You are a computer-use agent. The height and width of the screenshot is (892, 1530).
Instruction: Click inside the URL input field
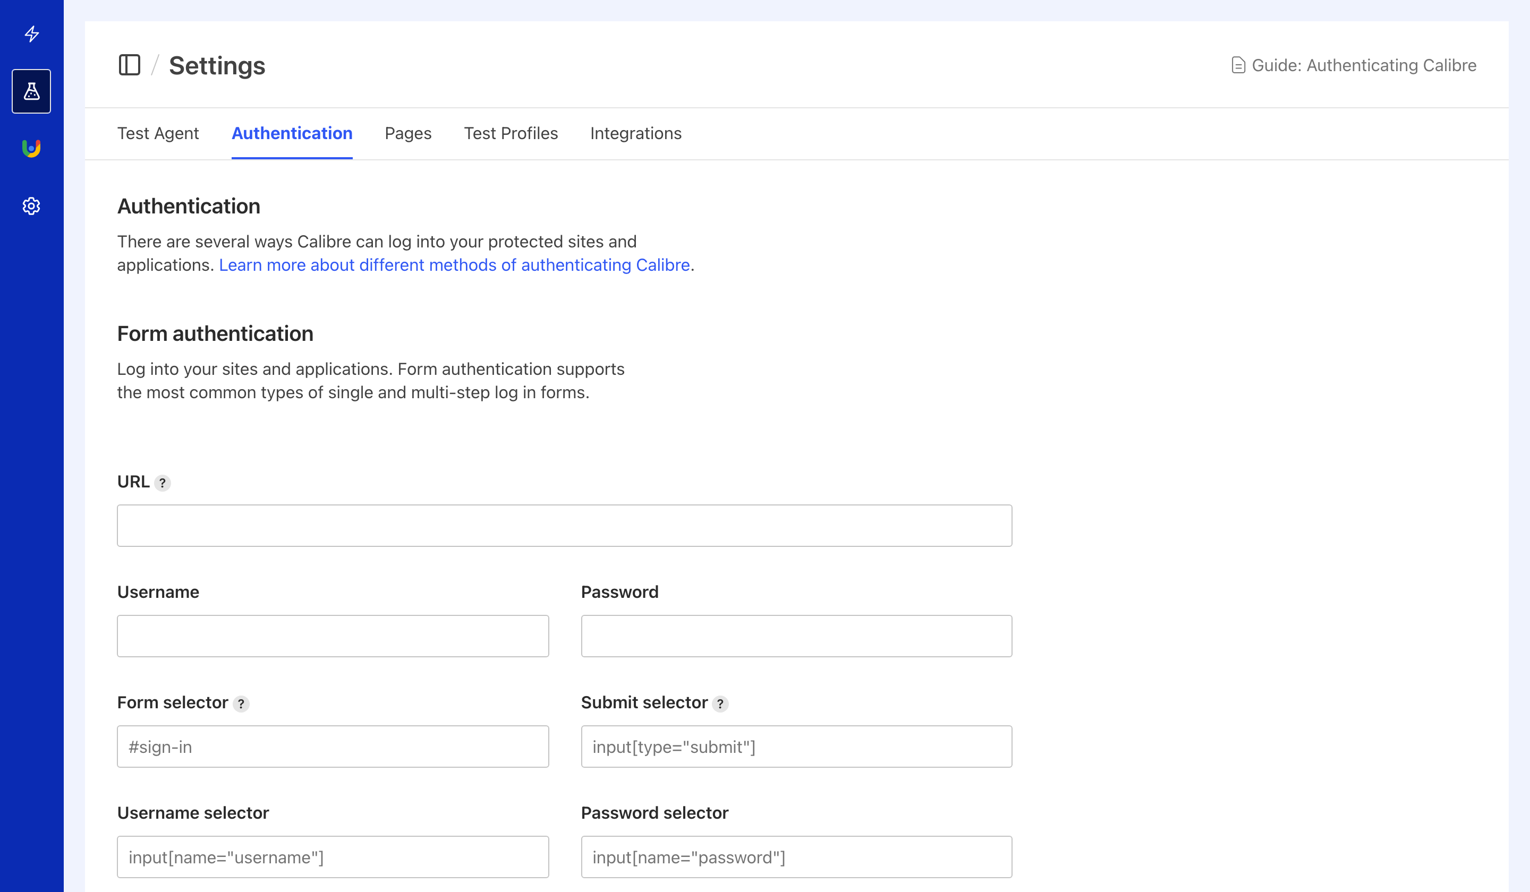tap(564, 526)
